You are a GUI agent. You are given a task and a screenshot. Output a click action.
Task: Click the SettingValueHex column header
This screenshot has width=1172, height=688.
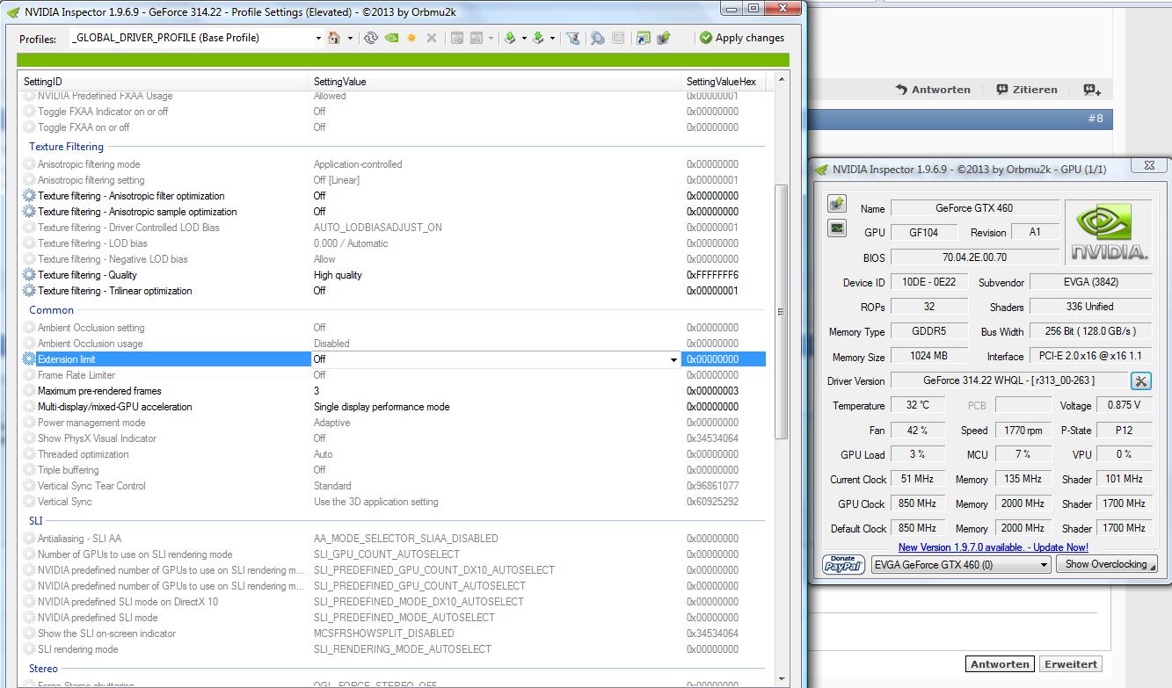[724, 82]
